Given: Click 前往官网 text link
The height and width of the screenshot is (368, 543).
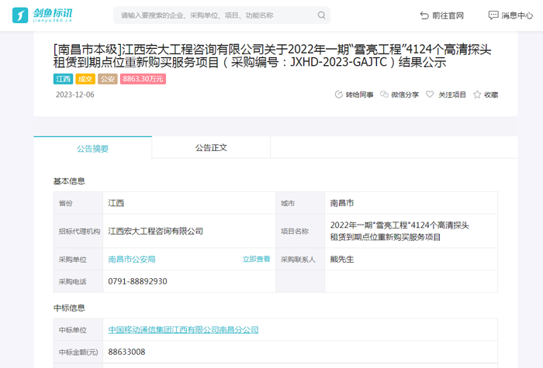Looking at the screenshot, I should click(x=448, y=15).
